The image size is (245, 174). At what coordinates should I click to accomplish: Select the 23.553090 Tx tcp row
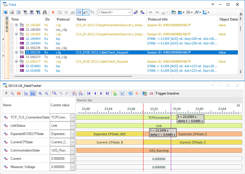pyautogui.click(x=123, y=71)
